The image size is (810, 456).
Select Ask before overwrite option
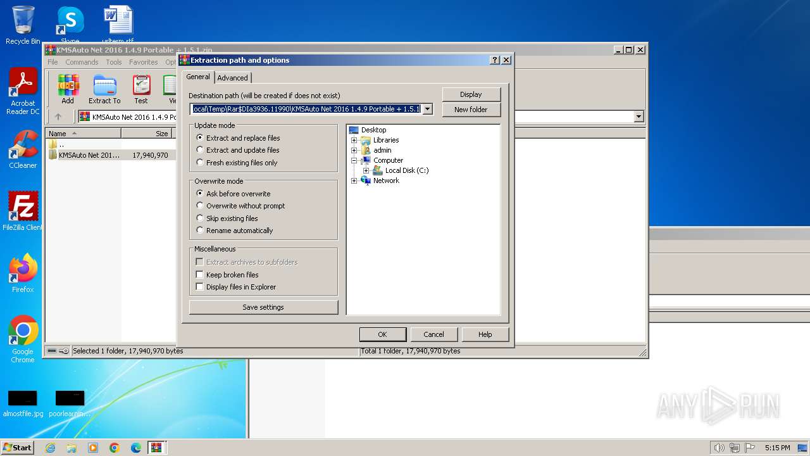(234, 194)
